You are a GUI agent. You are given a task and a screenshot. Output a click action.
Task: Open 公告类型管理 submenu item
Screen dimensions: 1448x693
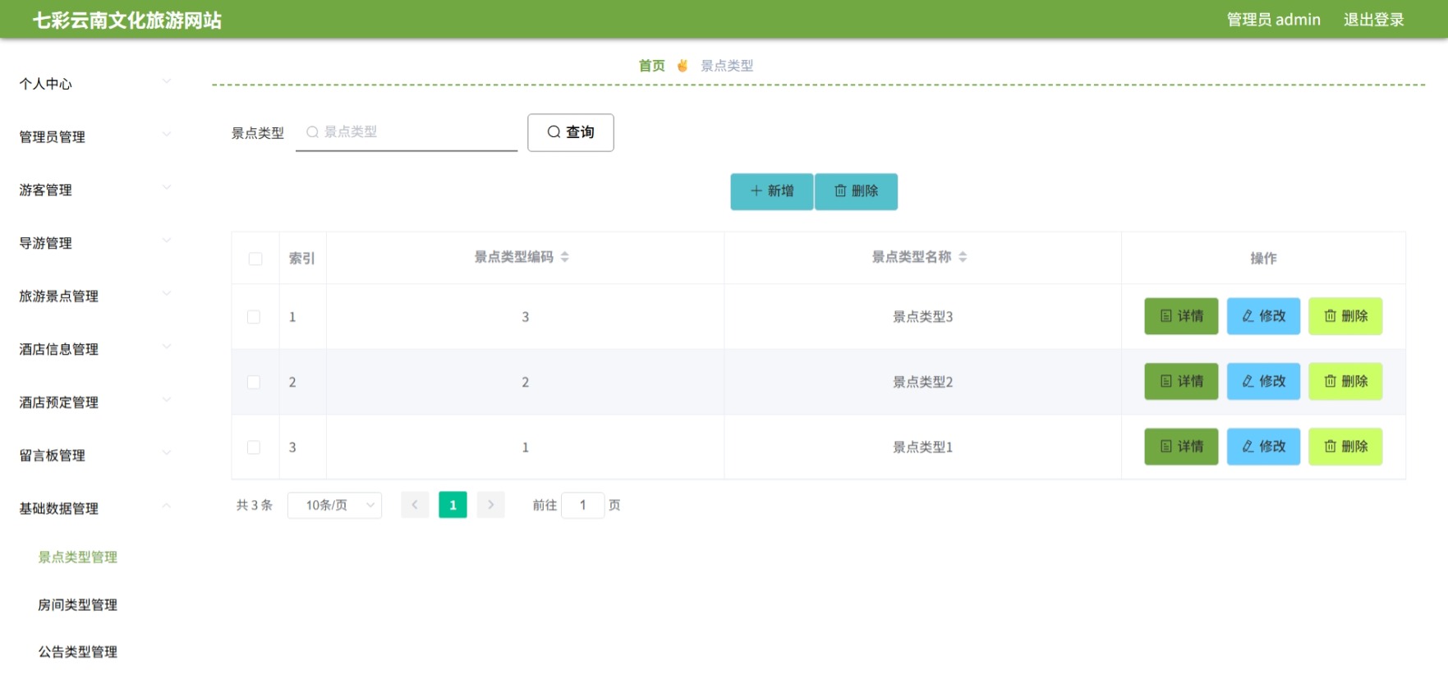tap(78, 652)
